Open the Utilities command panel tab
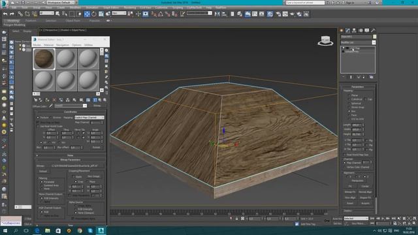Viewport: 418px width, 235px height. click(x=373, y=31)
